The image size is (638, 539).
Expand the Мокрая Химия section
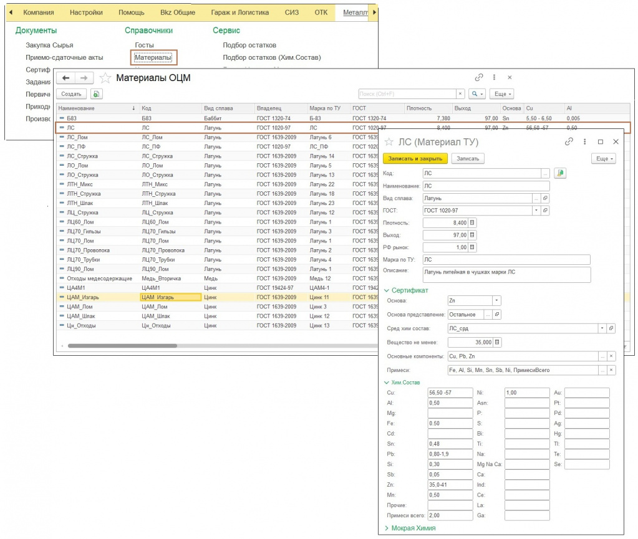(x=410, y=528)
